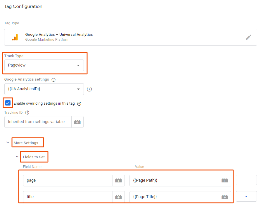Image resolution: width=261 pixels, height=204 pixels.
Task: Remove the title field row with minus button
Action: 246,196
